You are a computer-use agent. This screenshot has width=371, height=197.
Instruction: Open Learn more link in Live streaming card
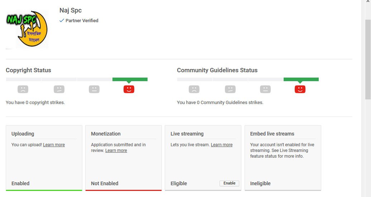(222, 145)
